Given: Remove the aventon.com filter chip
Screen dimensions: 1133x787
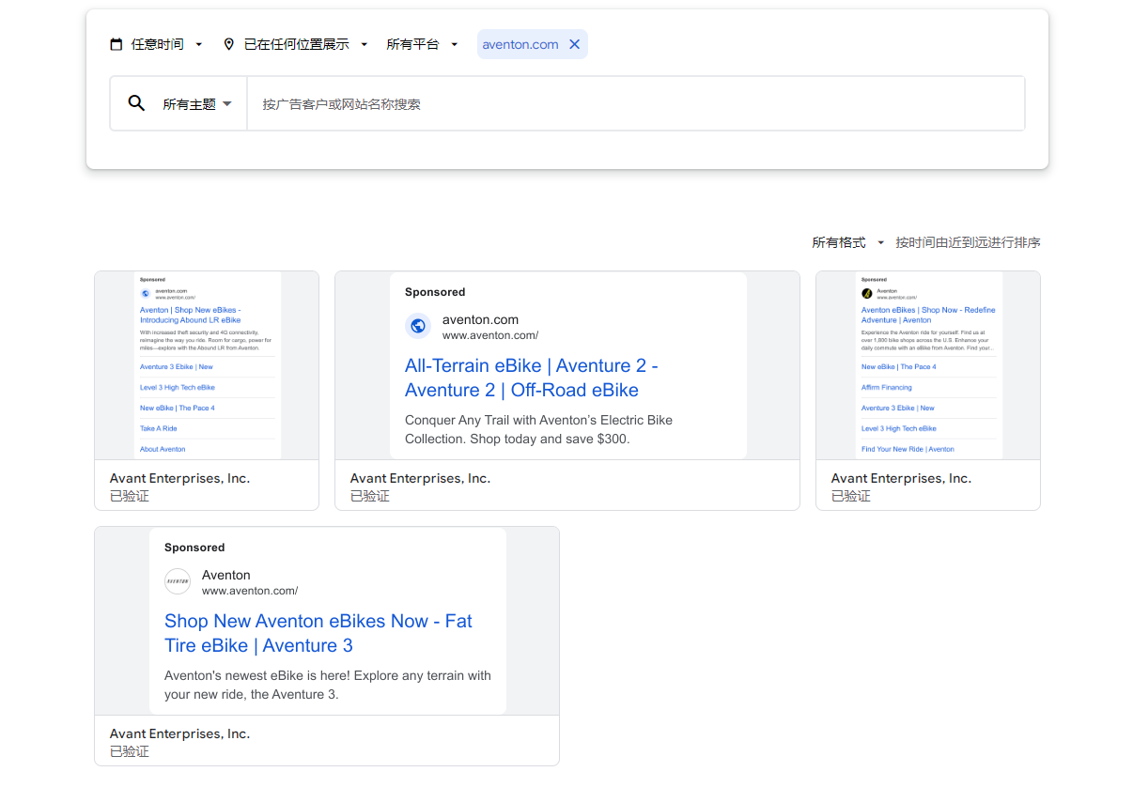Looking at the screenshot, I should 575,44.
